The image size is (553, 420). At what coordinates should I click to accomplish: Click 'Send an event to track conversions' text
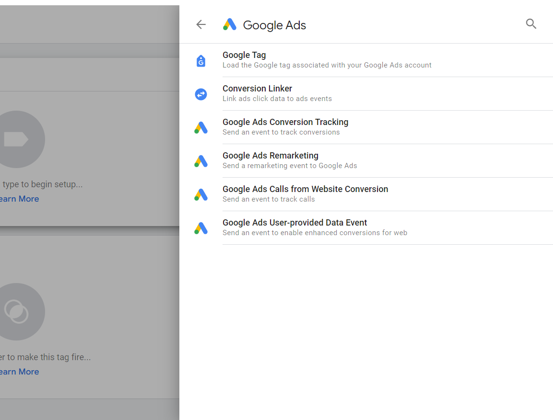(281, 132)
